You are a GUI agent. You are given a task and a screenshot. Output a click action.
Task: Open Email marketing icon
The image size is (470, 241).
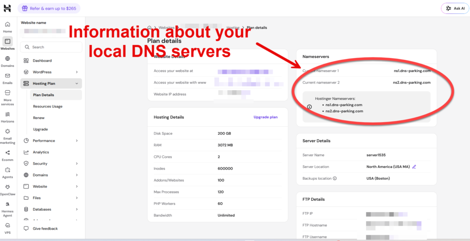[x=7, y=131]
